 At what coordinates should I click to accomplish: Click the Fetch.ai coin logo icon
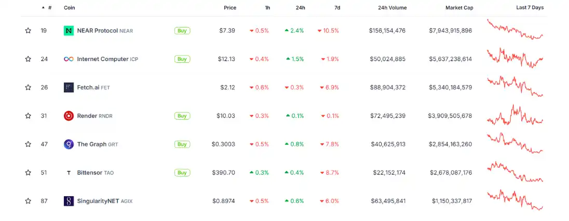tap(69, 87)
